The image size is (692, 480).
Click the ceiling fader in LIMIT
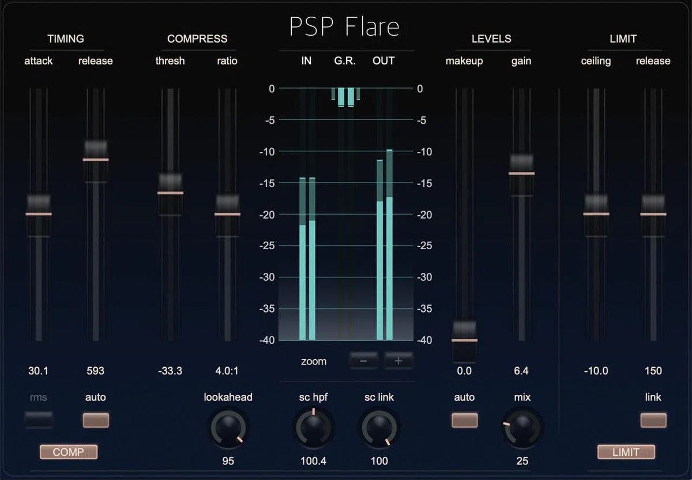tap(596, 213)
